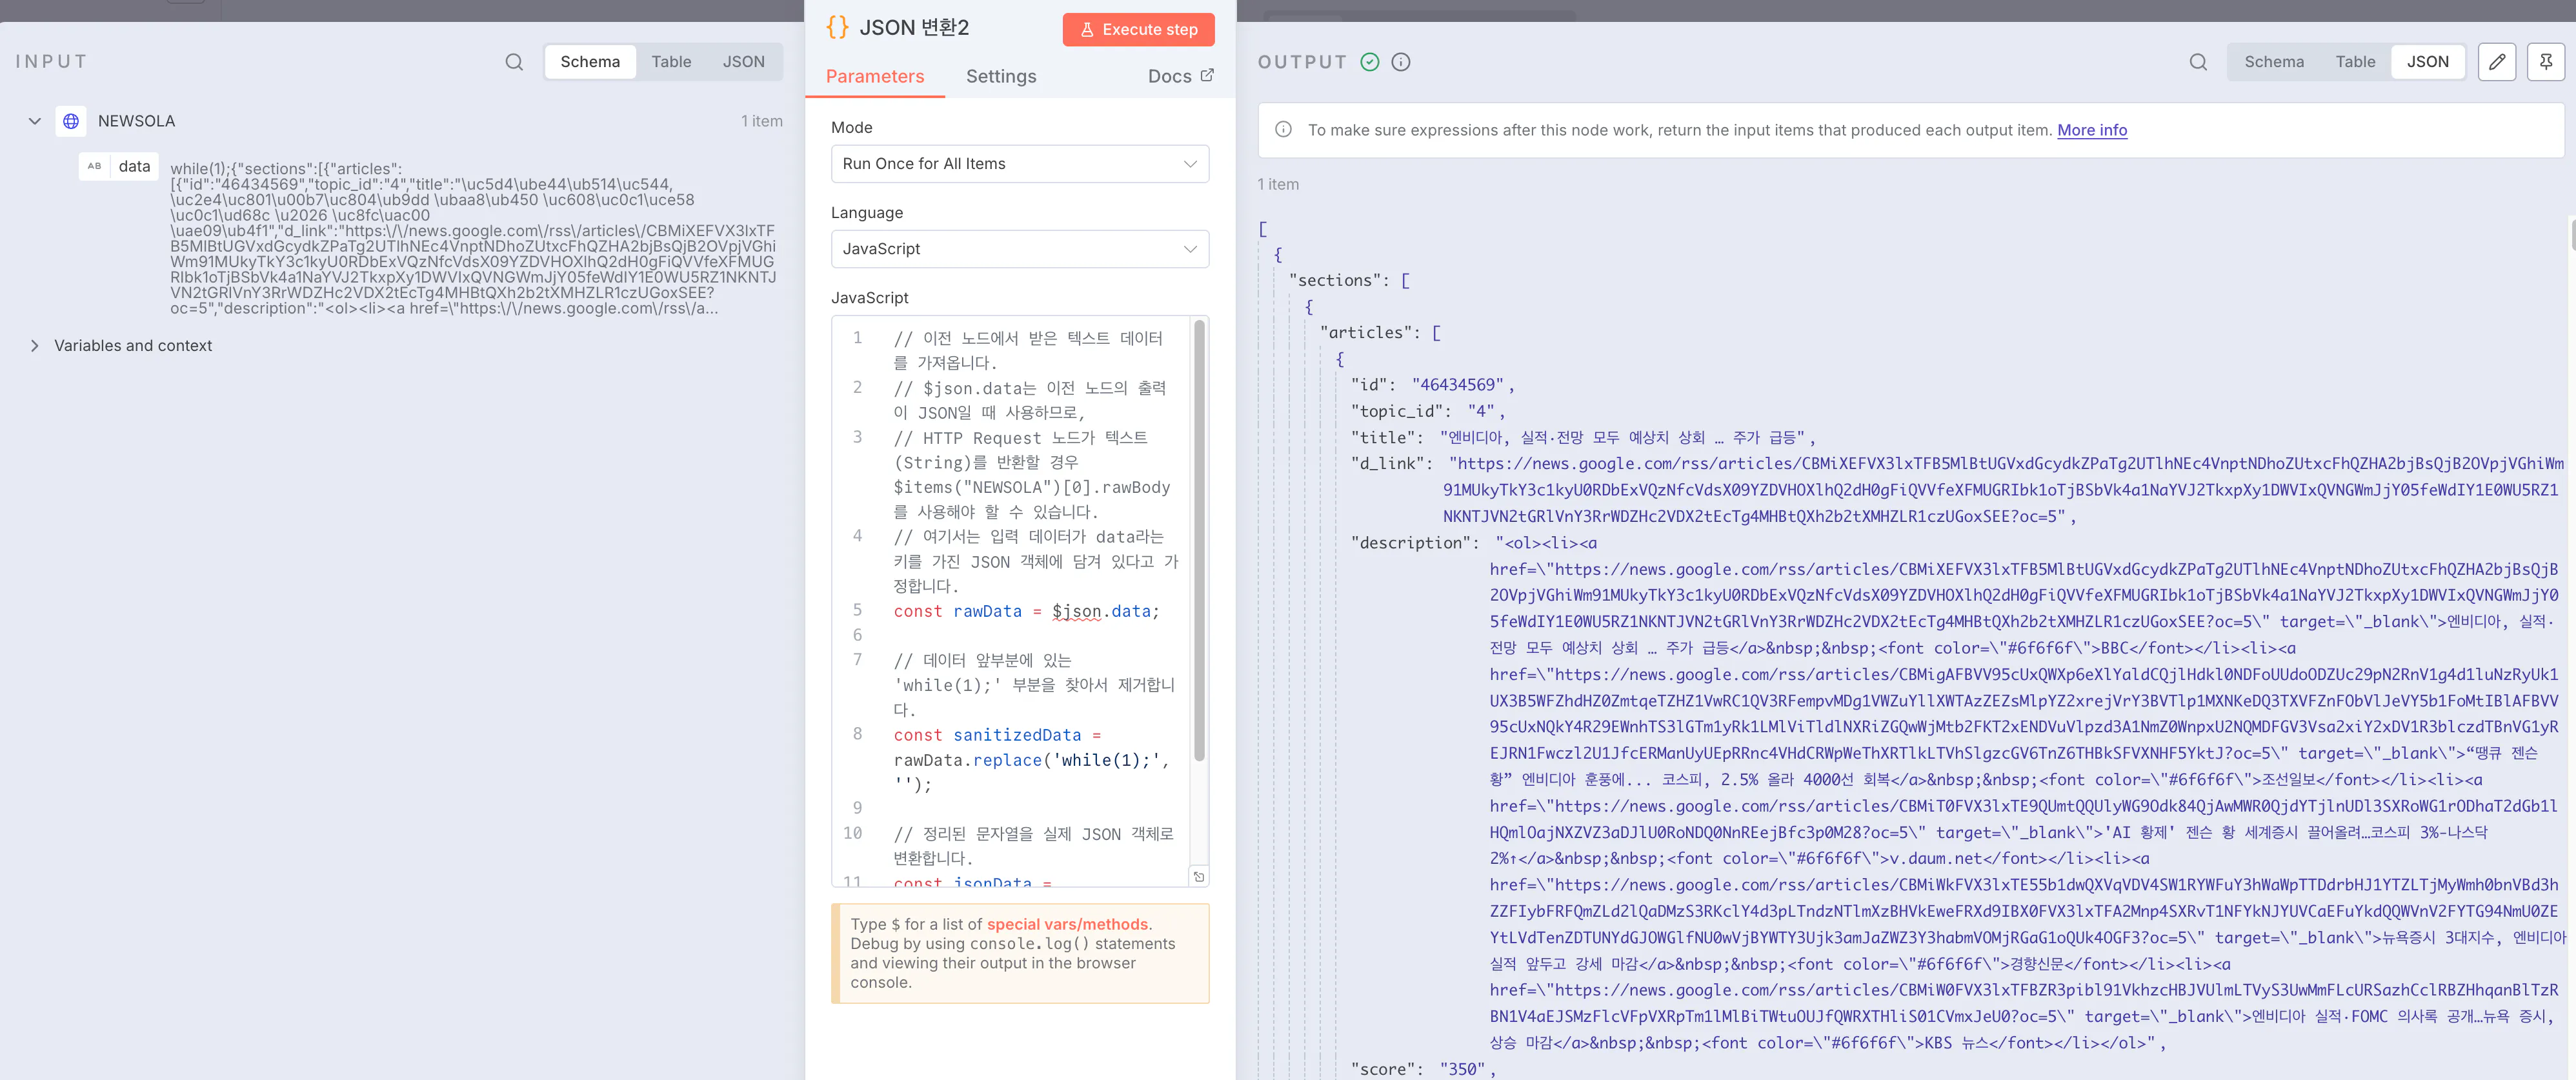This screenshot has width=2576, height=1080.
Task: Switch input view to Table
Action: [671, 62]
